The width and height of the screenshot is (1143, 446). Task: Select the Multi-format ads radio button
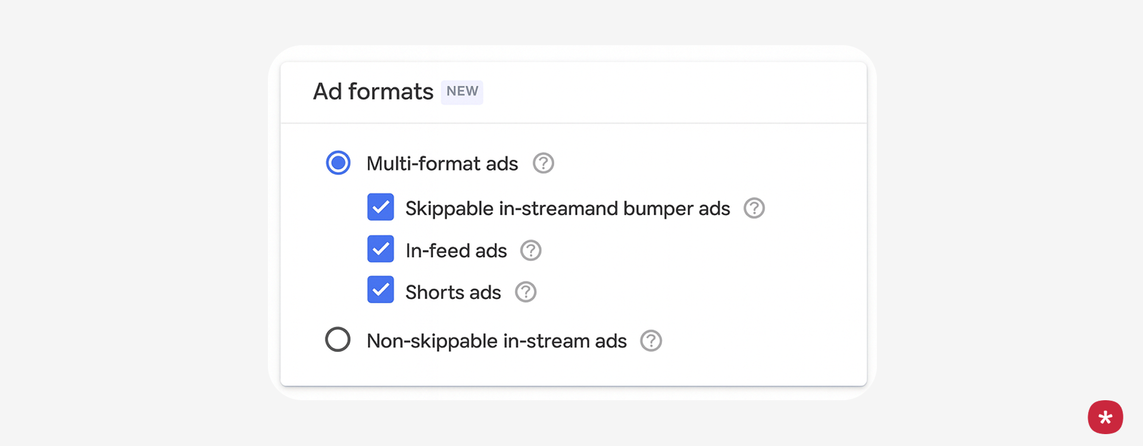[x=338, y=163]
